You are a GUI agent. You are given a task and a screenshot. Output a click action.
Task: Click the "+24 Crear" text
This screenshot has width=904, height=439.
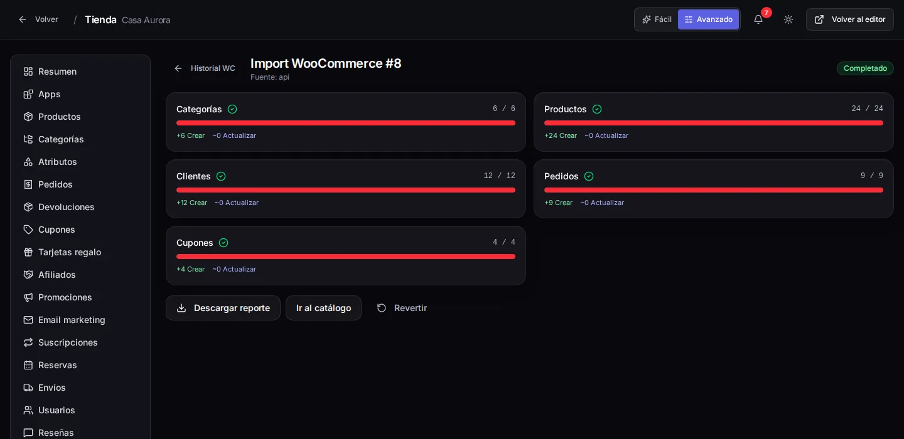pyautogui.click(x=561, y=135)
